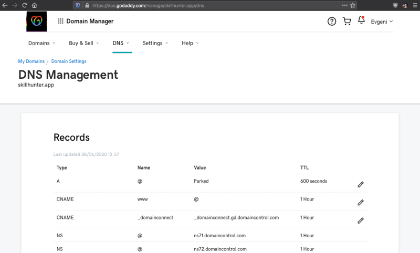Click the GoDaddy logo

pyautogui.click(x=37, y=22)
